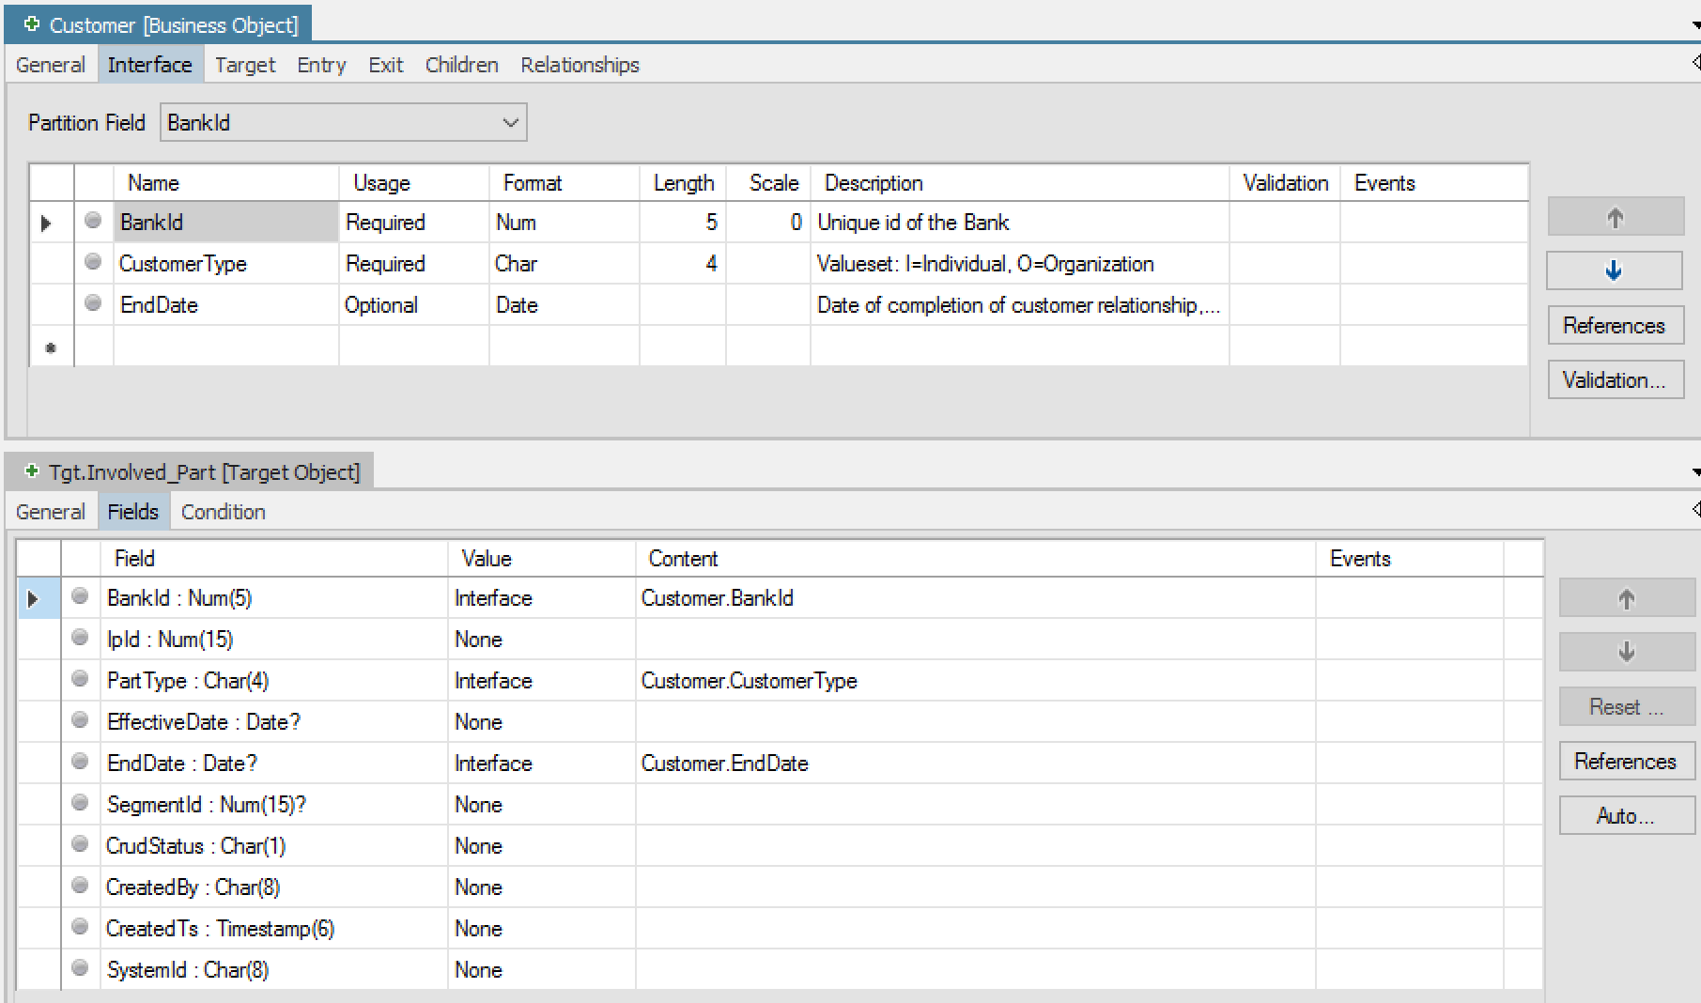Click the Auto... button

[1626, 815]
